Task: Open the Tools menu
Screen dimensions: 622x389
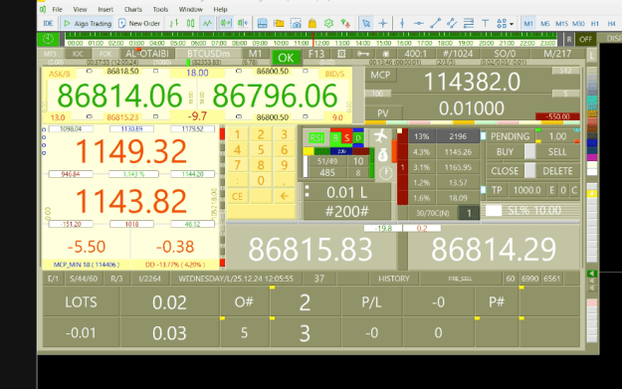Action: coord(160,9)
